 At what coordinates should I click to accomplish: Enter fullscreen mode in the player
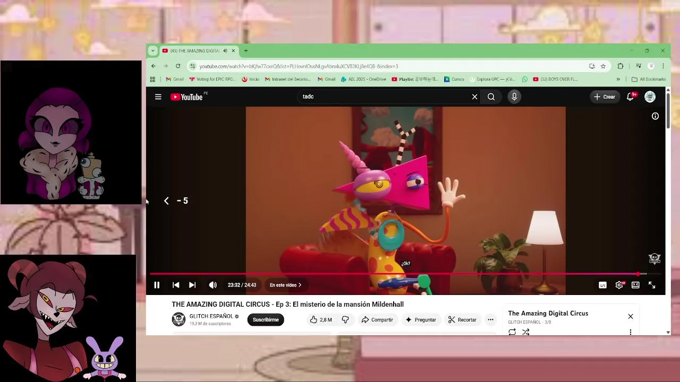coord(652,285)
